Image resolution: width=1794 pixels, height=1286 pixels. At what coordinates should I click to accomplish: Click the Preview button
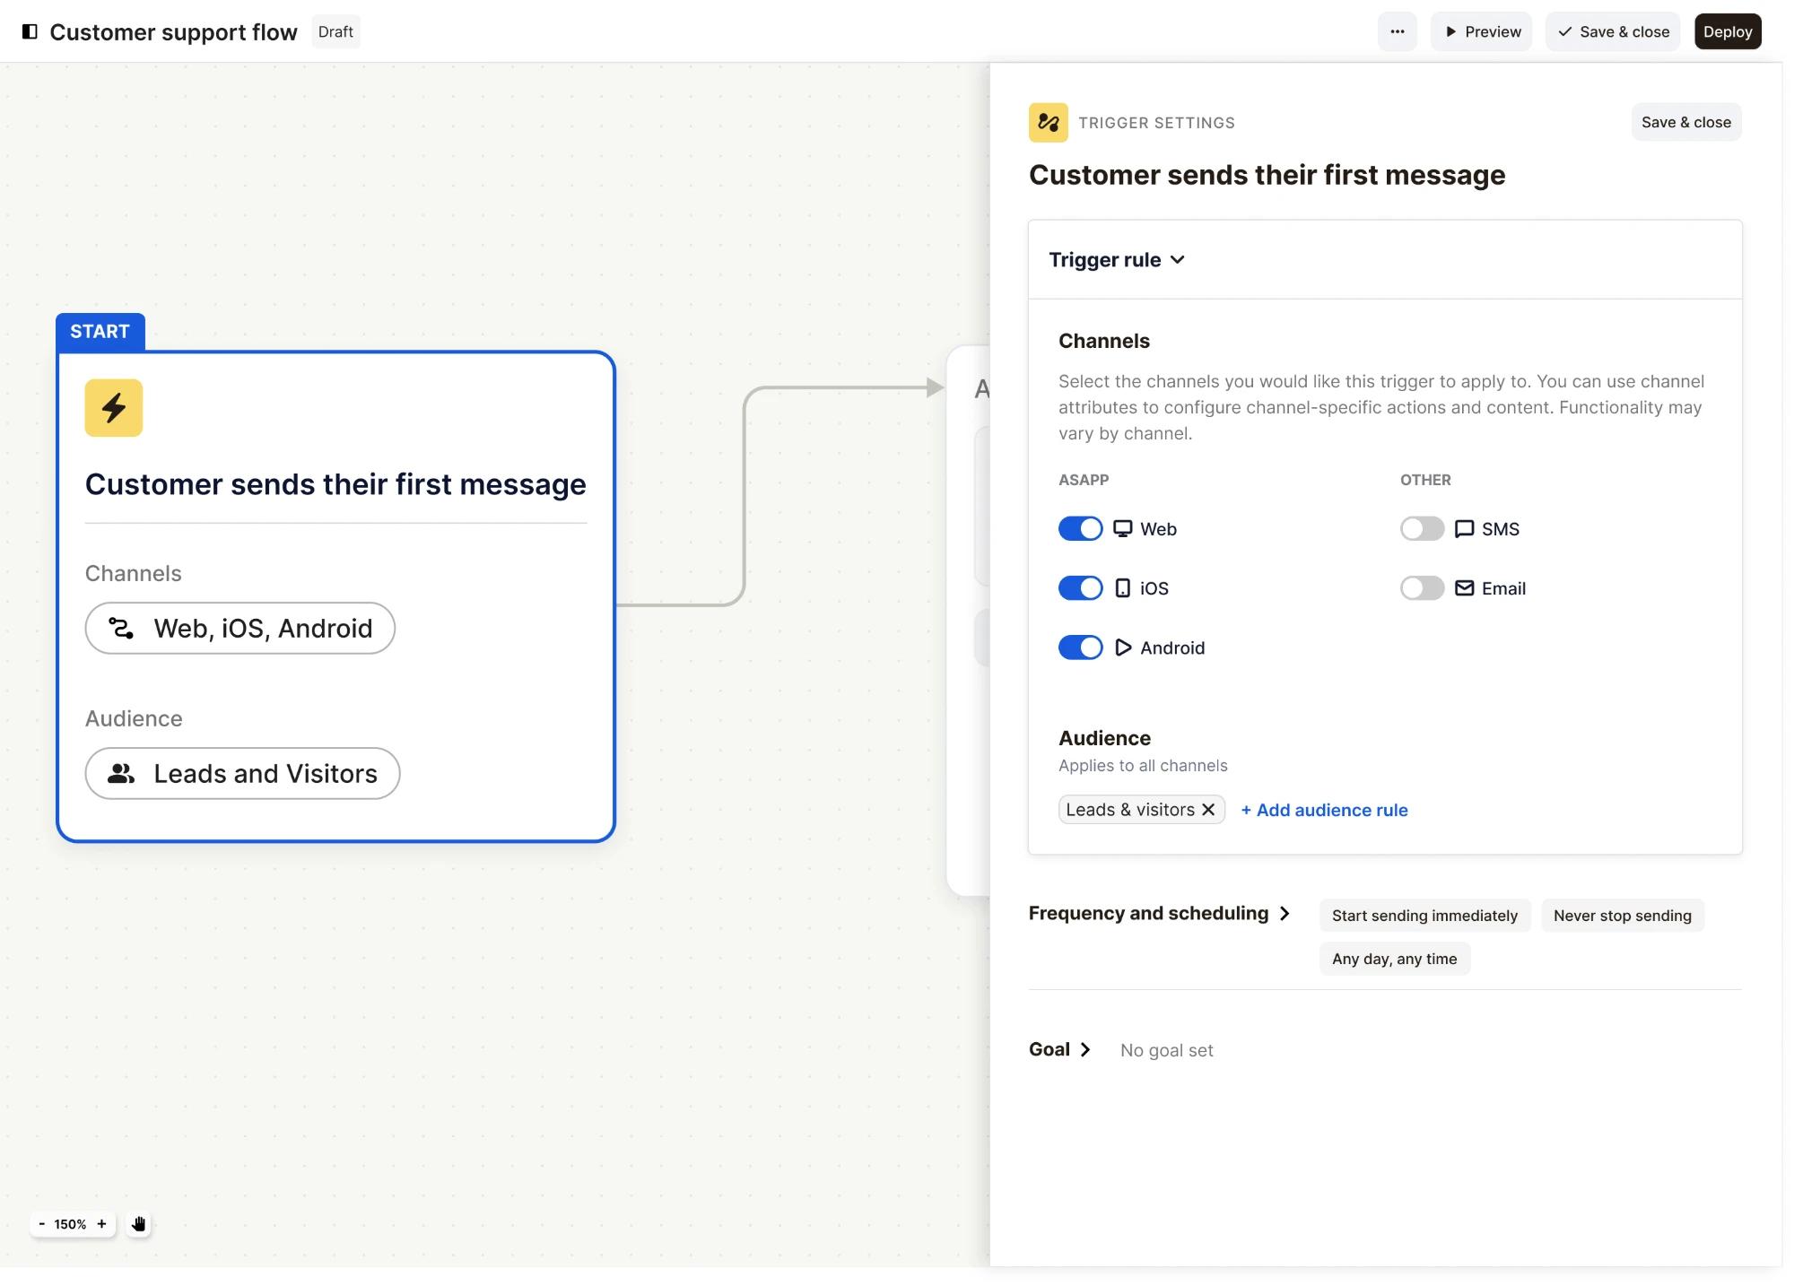(x=1481, y=31)
